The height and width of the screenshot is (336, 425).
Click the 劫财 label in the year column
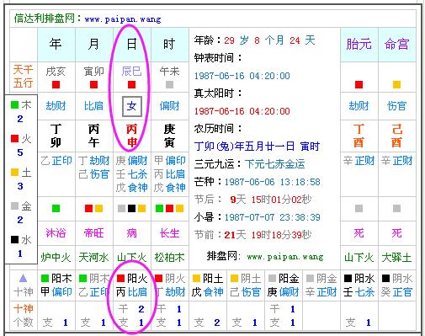(56, 106)
